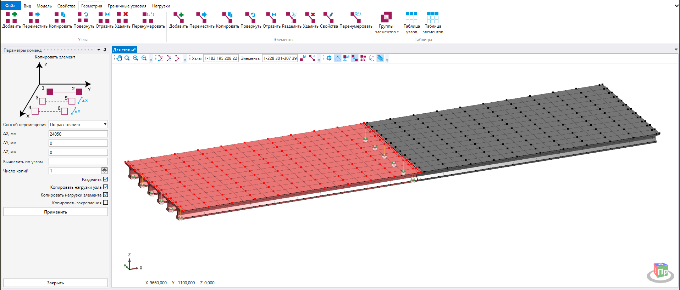Viewport: 680px width, 290px height.
Task: Open Параметры команд panel options arrow
Action: point(99,50)
